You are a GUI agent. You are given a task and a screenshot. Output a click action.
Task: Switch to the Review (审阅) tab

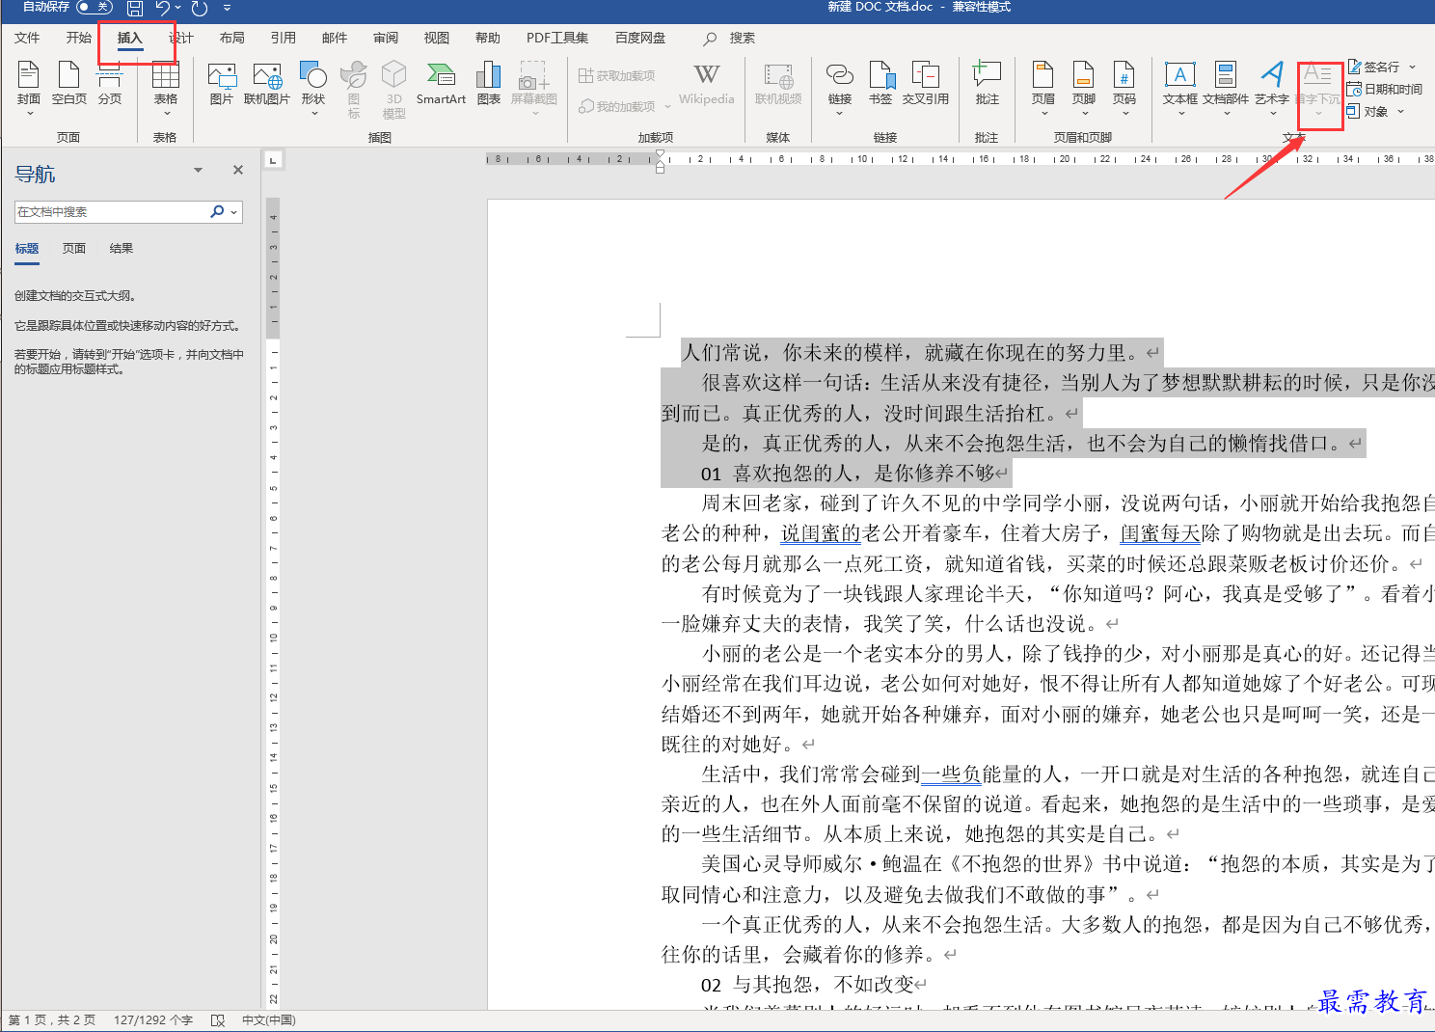click(385, 38)
